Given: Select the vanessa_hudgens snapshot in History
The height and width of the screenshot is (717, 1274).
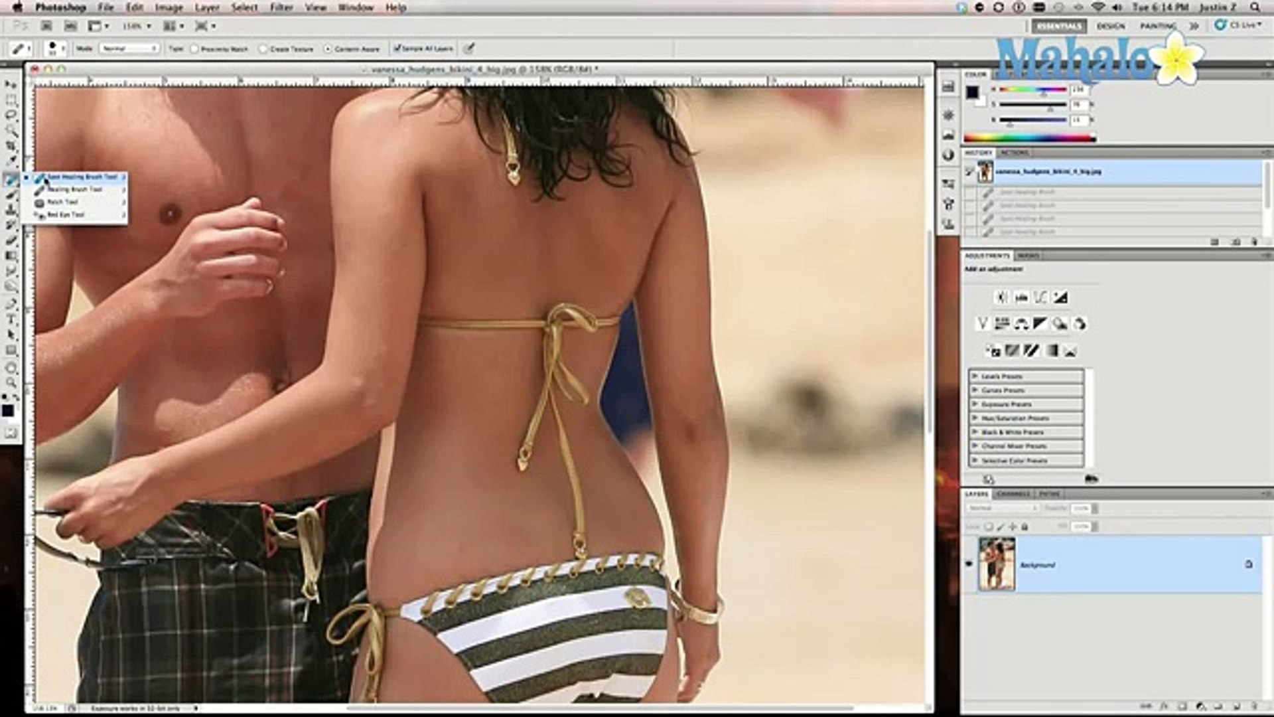Looking at the screenshot, I should 1048,171.
